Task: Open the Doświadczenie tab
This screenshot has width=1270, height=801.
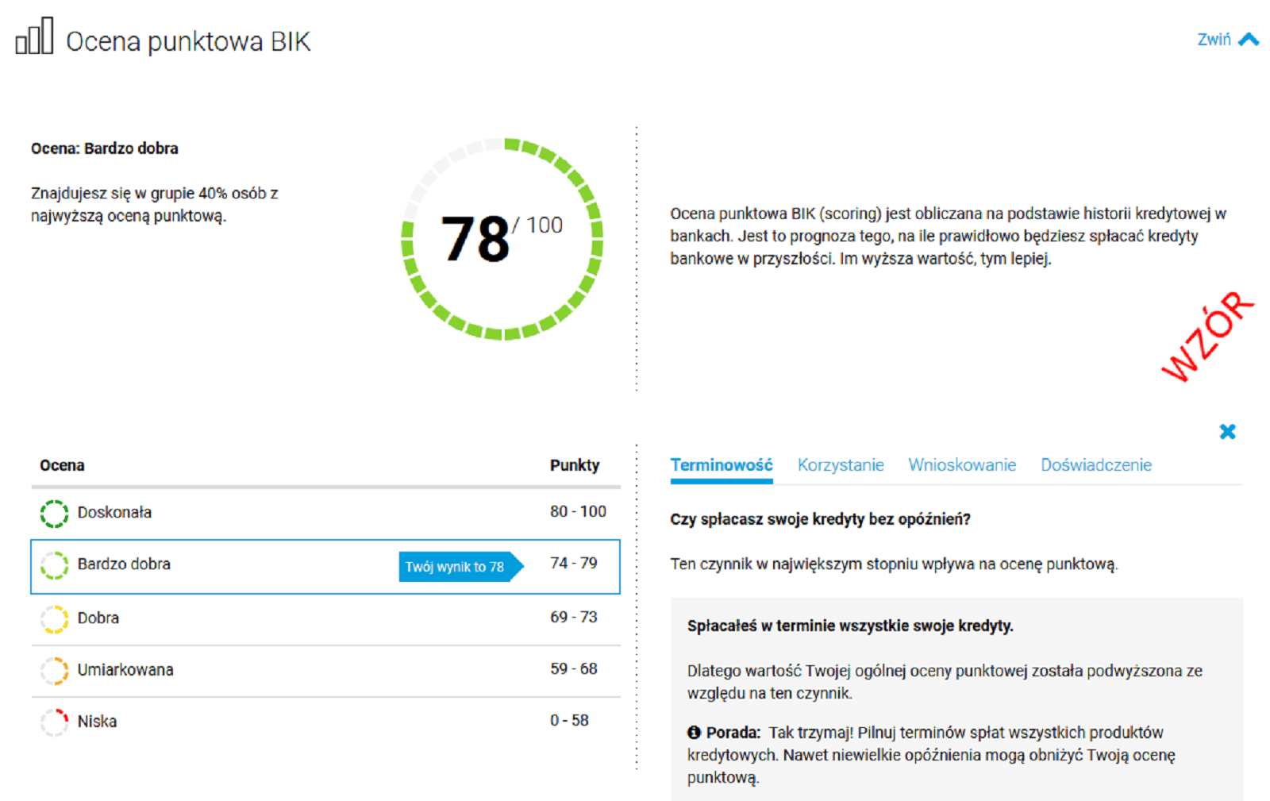Action: (x=1096, y=465)
